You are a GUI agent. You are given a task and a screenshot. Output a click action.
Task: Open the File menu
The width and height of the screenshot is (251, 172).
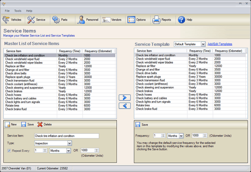[x=7, y=11]
